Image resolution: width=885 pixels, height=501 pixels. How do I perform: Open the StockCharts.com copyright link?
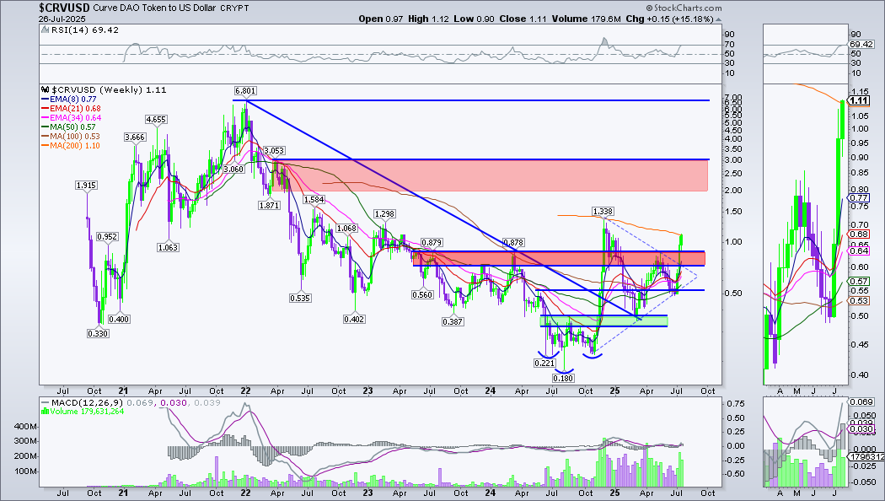[x=684, y=8]
